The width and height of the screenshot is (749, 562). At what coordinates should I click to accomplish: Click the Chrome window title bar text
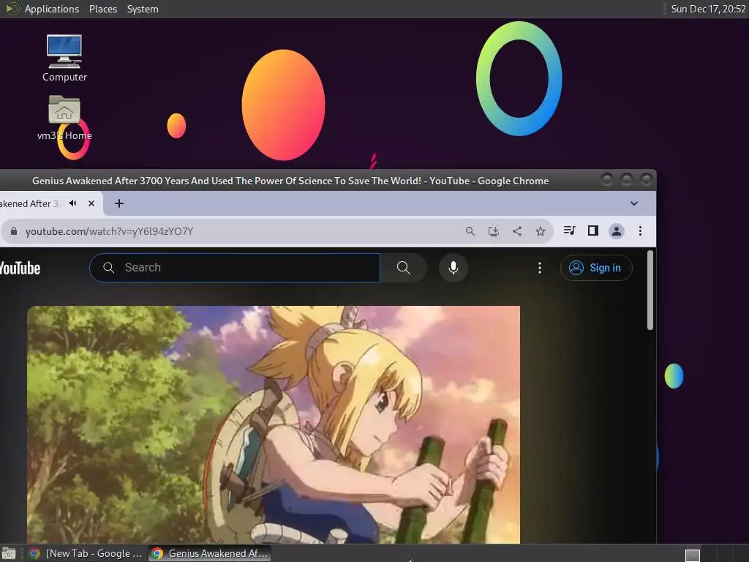pos(290,181)
